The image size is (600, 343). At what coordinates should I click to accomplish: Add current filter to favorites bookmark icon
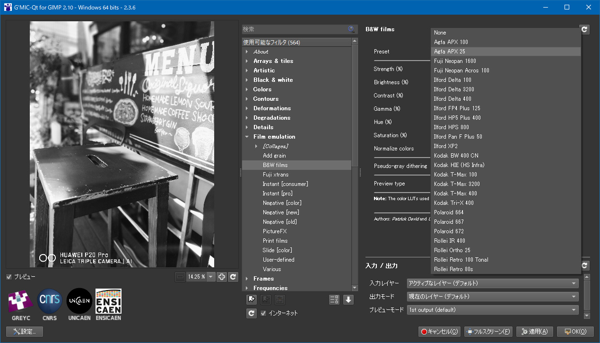[x=252, y=299]
